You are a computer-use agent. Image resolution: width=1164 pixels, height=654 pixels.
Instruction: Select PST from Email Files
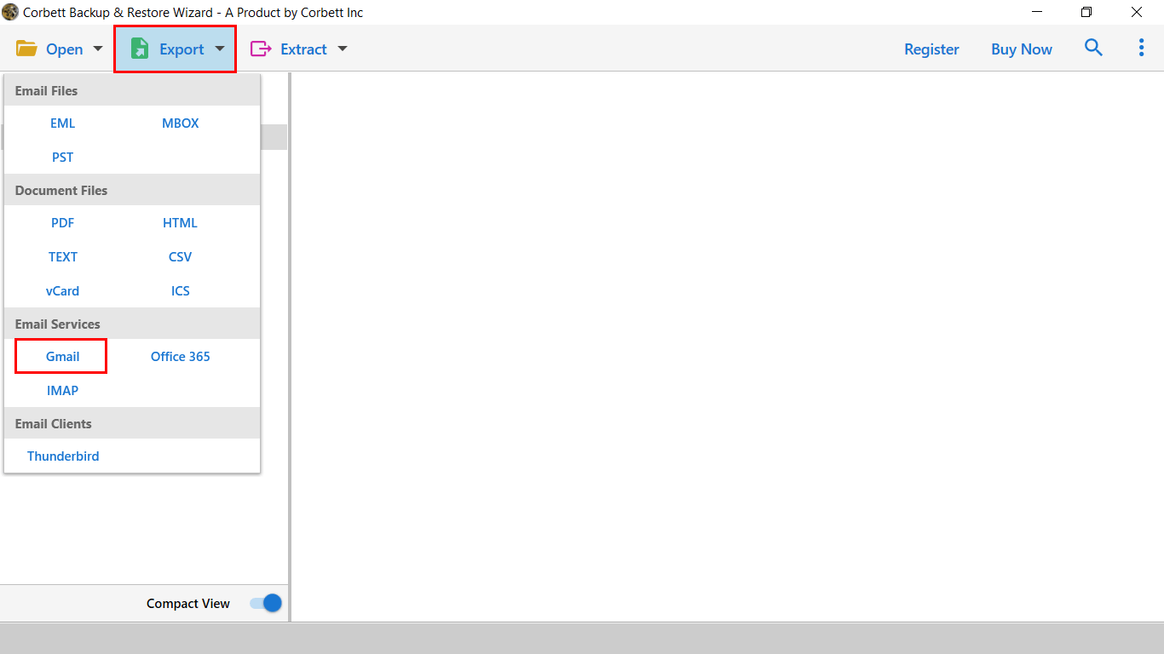point(62,157)
